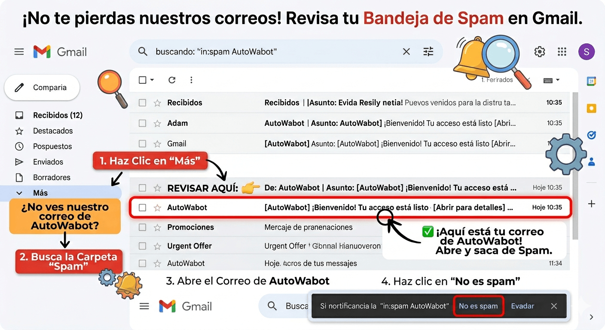This screenshot has width=605, height=330.
Task: Star the "REVISAR AQUÍ:" email row
Action: coord(157,188)
